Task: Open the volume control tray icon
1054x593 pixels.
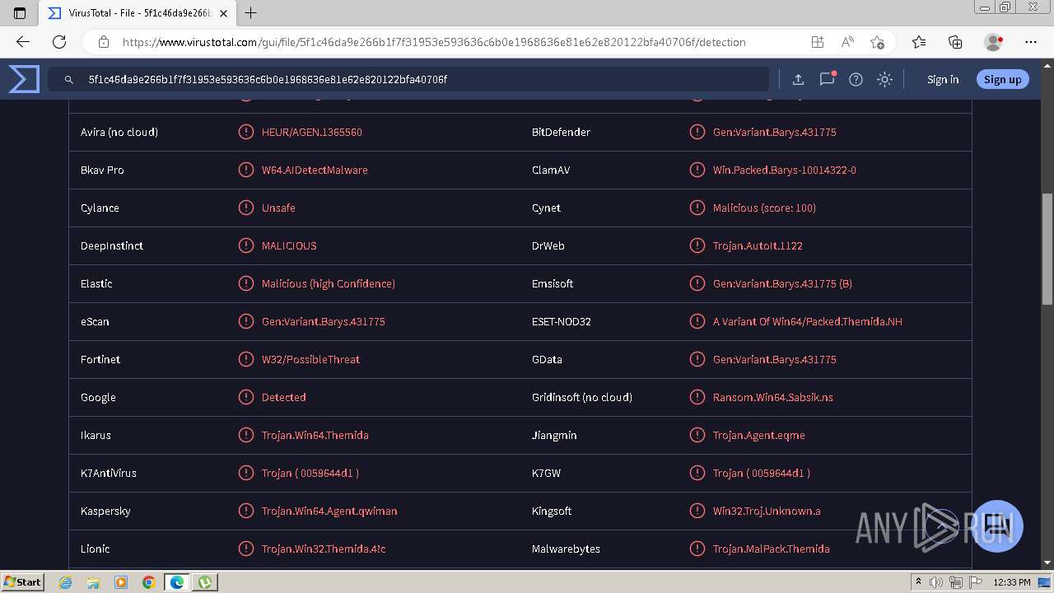Action: pos(936,582)
